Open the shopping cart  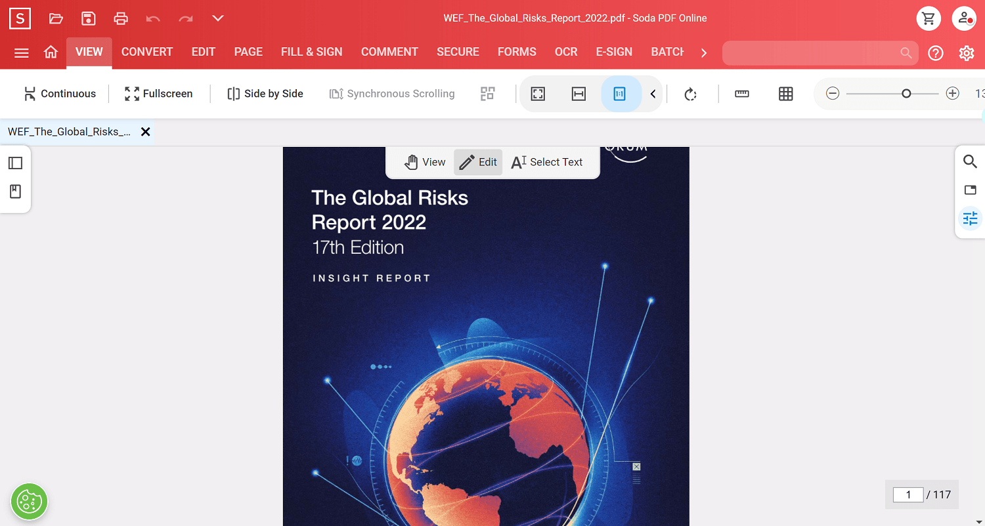[929, 18]
